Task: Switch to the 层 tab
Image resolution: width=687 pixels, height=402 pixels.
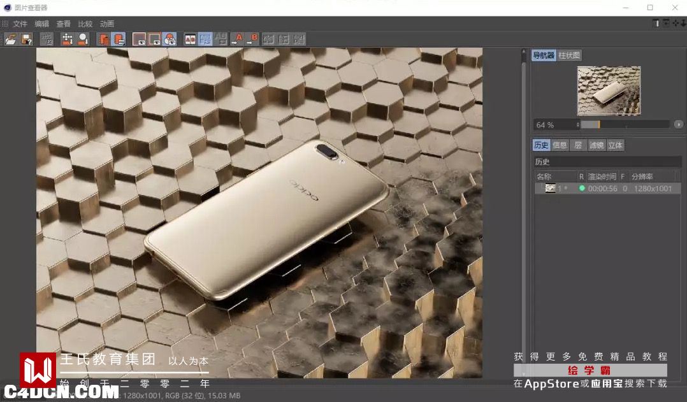Action: pos(578,145)
